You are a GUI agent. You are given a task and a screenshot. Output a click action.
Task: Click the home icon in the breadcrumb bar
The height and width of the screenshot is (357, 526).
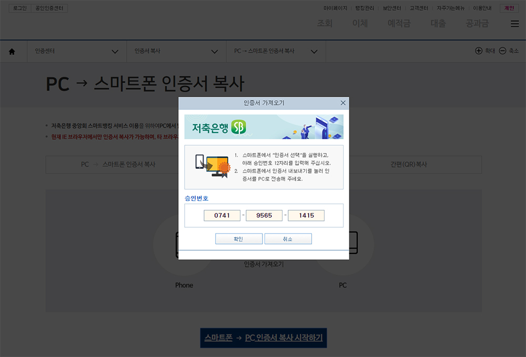point(13,51)
